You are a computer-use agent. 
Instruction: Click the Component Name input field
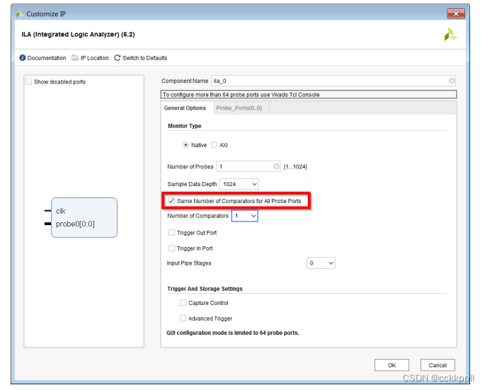click(x=333, y=81)
